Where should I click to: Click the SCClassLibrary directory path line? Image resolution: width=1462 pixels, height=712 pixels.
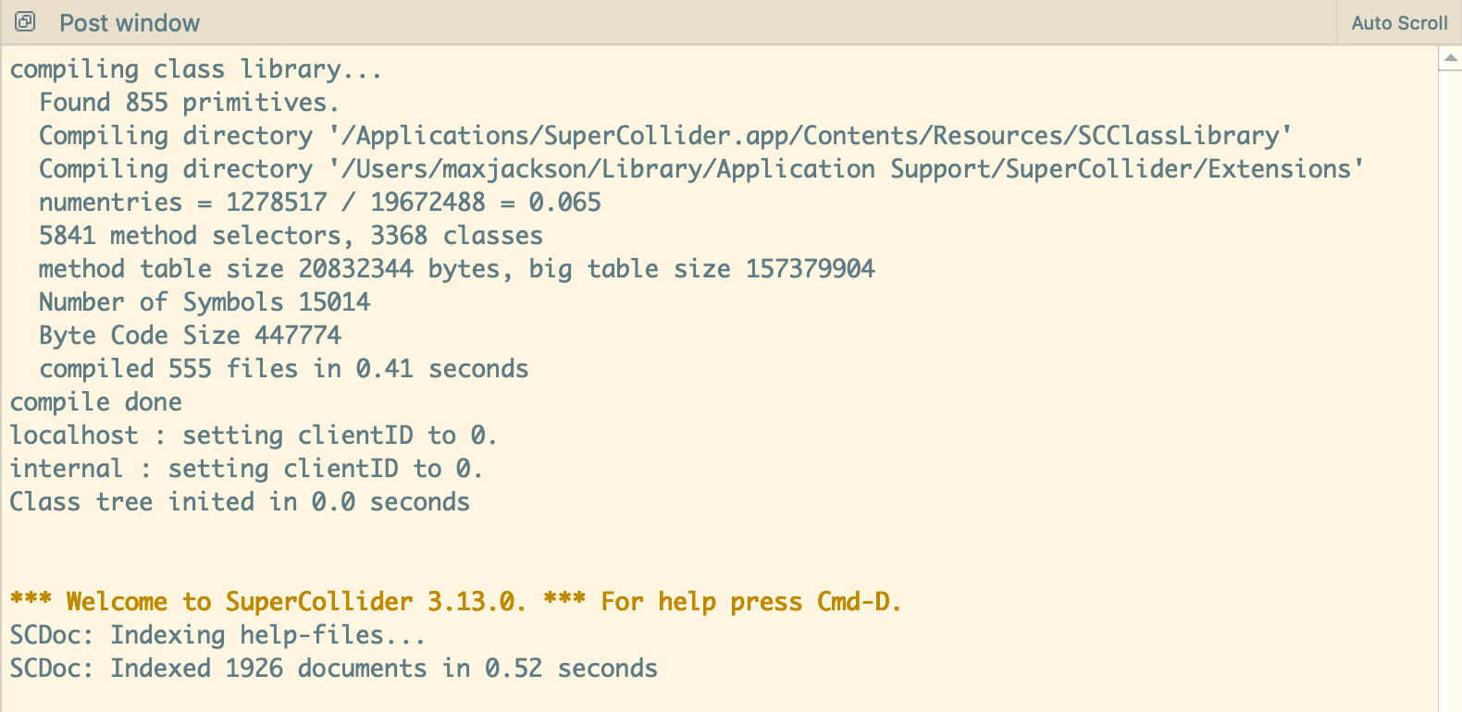[x=664, y=136]
